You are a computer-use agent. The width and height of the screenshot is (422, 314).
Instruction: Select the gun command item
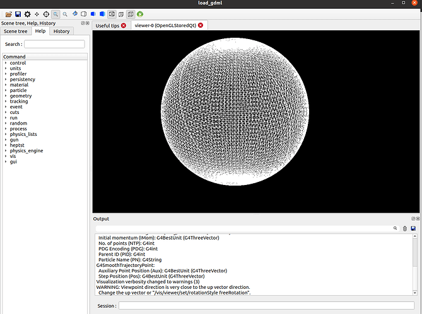pos(15,140)
